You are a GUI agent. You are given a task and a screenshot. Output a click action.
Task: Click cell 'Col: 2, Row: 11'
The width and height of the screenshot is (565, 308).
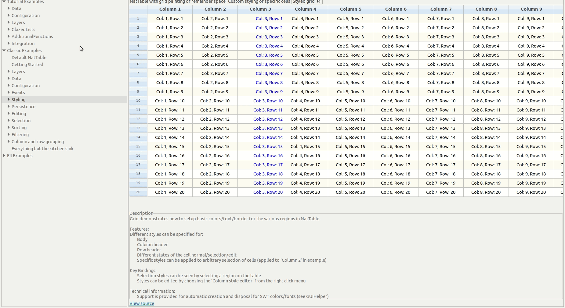pos(215,110)
